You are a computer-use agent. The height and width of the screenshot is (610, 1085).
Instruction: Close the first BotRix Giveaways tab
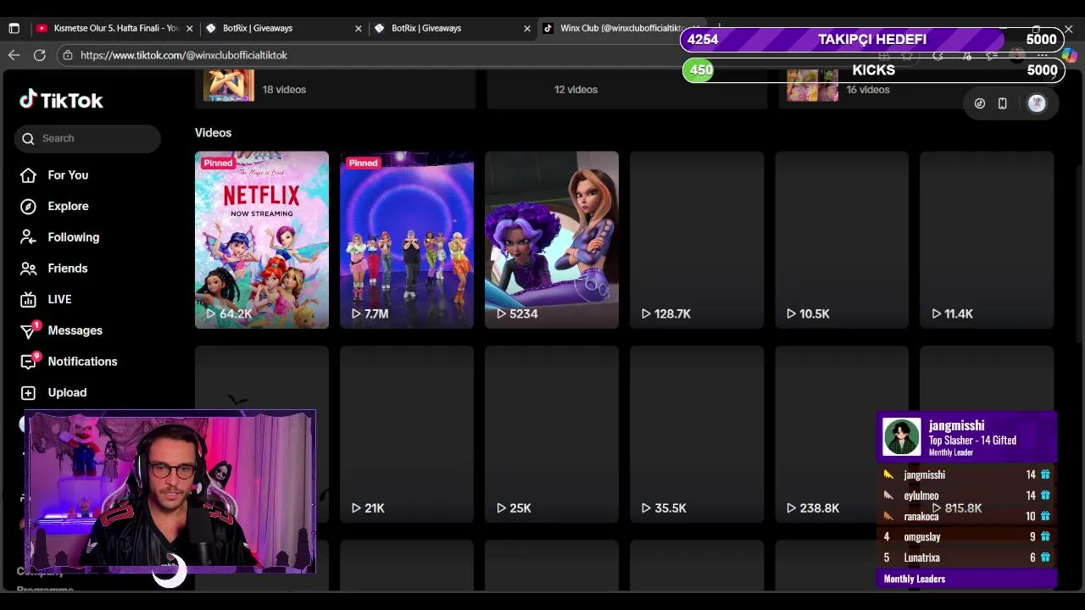click(358, 28)
